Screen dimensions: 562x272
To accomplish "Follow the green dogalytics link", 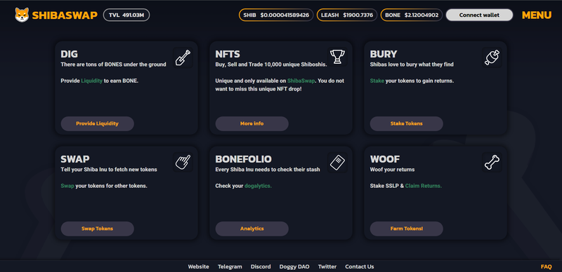I will pos(258,186).
